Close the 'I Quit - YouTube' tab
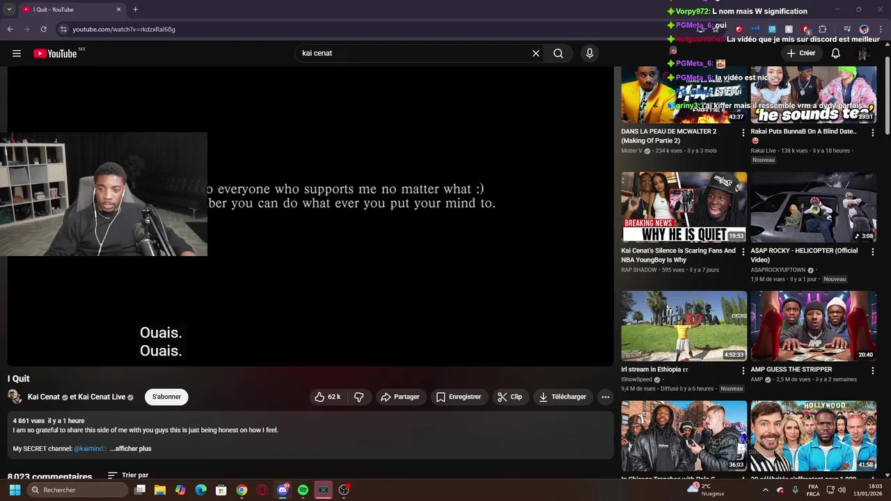891x501 pixels. 118,10
